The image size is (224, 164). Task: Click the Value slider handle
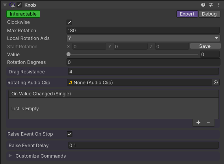[x=68, y=54]
